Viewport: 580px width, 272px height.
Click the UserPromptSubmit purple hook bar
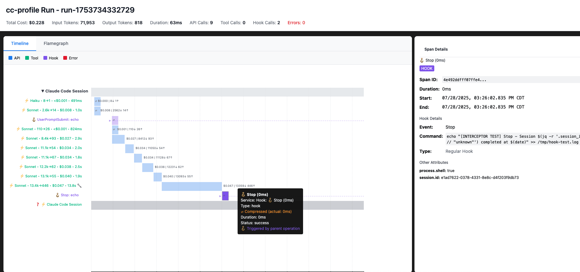coord(115,120)
